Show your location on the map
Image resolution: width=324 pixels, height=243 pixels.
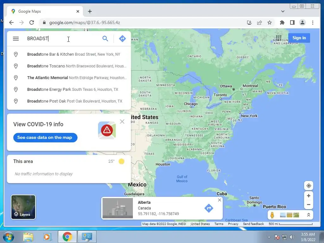coord(308,186)
